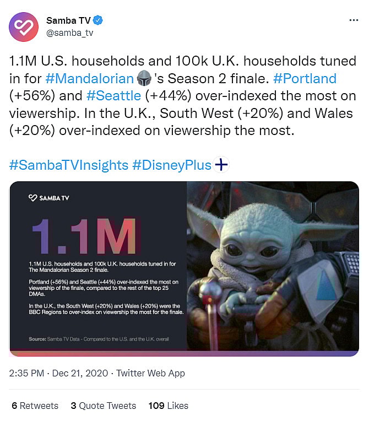Open the three-dot more options menu

[354, 20]
